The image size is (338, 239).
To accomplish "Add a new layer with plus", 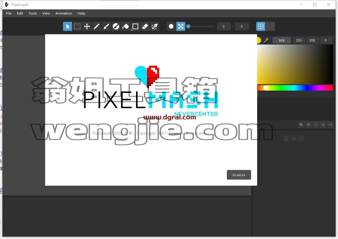I will pos(323,124).
